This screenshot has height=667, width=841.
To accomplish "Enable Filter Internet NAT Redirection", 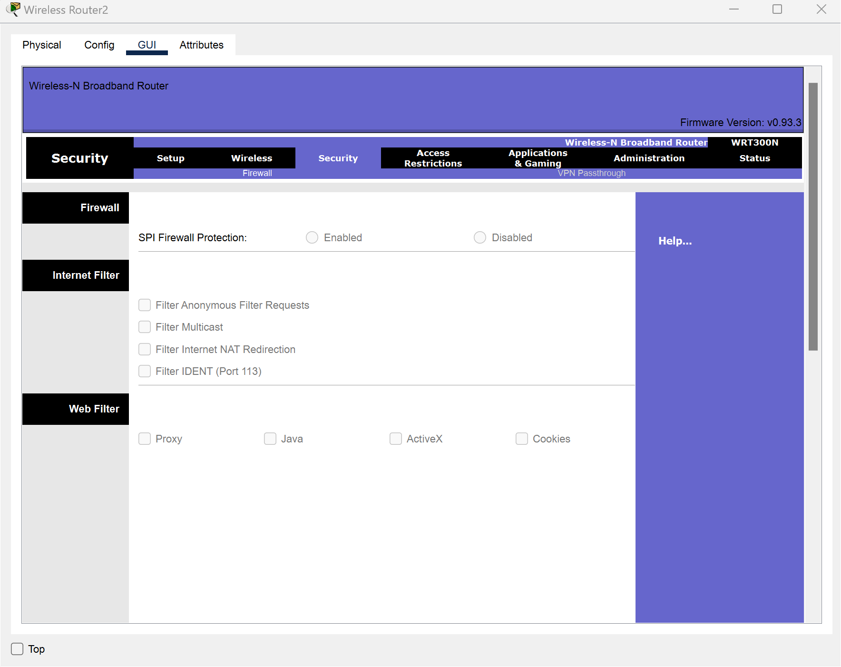I will coord(145,349).
